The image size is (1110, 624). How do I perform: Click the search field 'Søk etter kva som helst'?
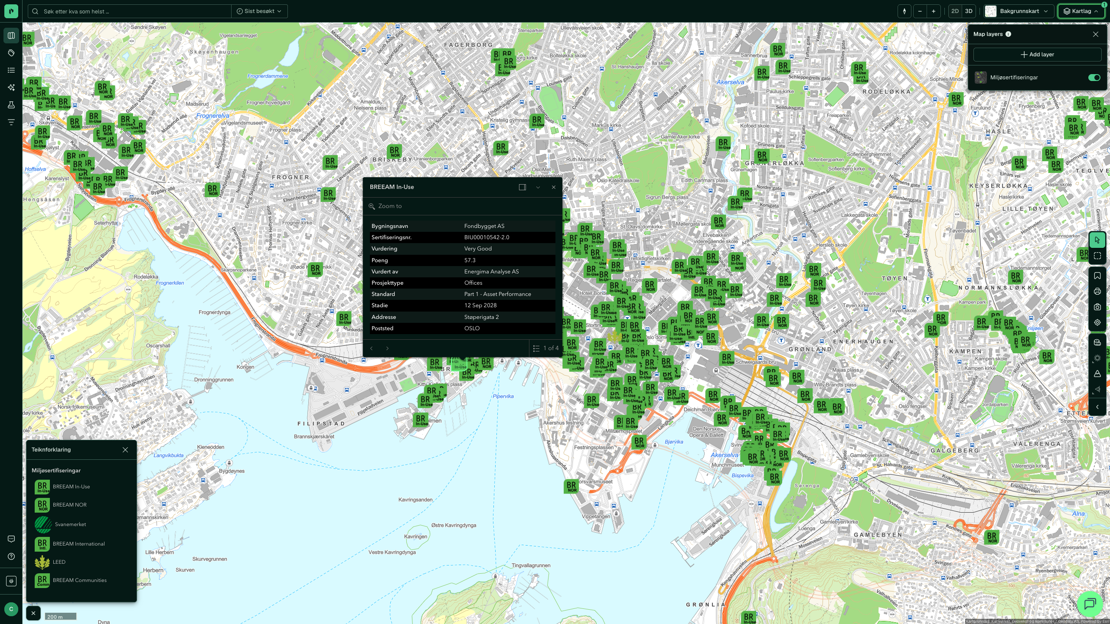[130, 11]
